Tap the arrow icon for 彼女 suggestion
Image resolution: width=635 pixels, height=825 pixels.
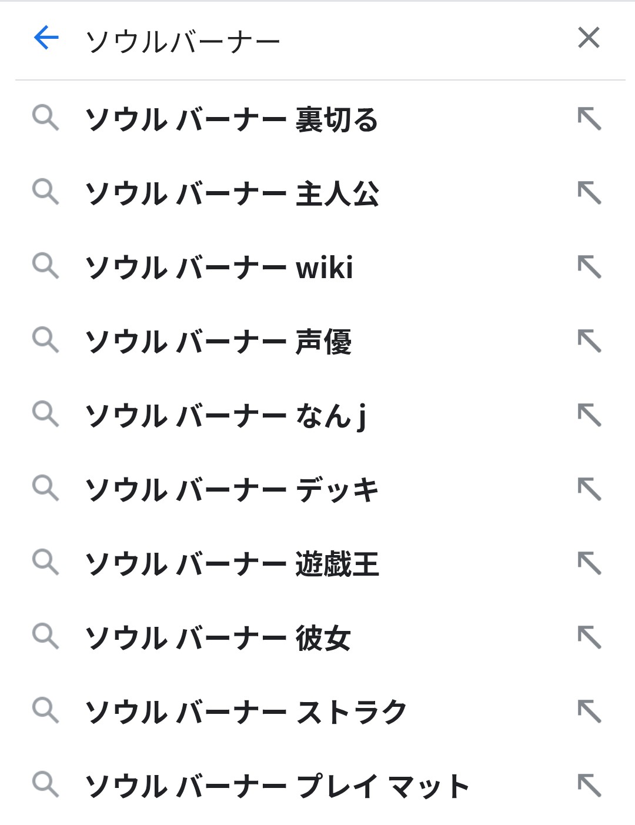click(589, 637)
